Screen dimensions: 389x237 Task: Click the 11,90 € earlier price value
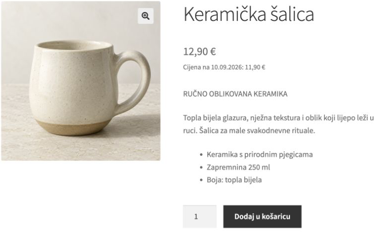point(255,67)
